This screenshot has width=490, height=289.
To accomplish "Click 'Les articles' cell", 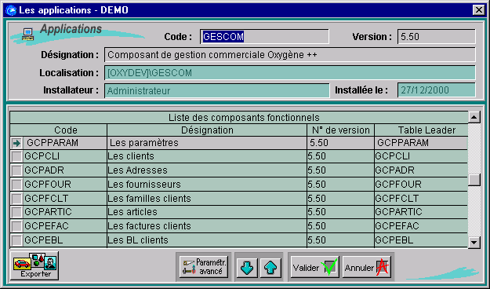I will point(207,212).
